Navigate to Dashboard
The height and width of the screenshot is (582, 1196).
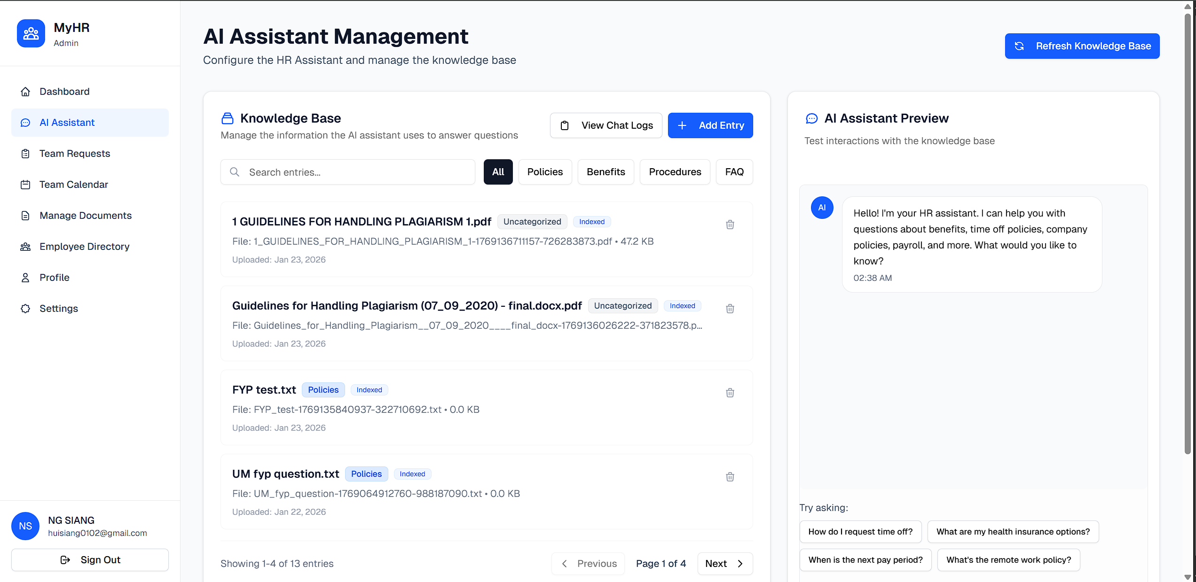64,92
